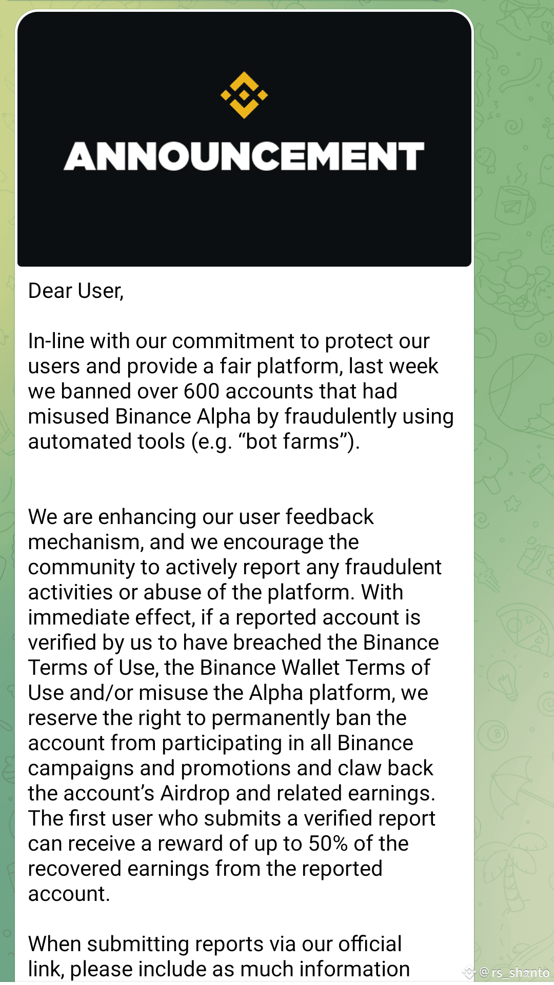Click the "50%" reward figure
This screenshot has height=985, width=554.
tap(328, 843)
